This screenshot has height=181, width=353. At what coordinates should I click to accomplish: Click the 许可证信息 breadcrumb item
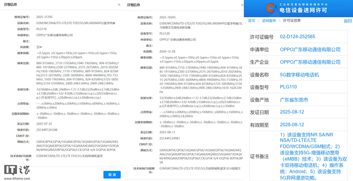tap(292, 21)
